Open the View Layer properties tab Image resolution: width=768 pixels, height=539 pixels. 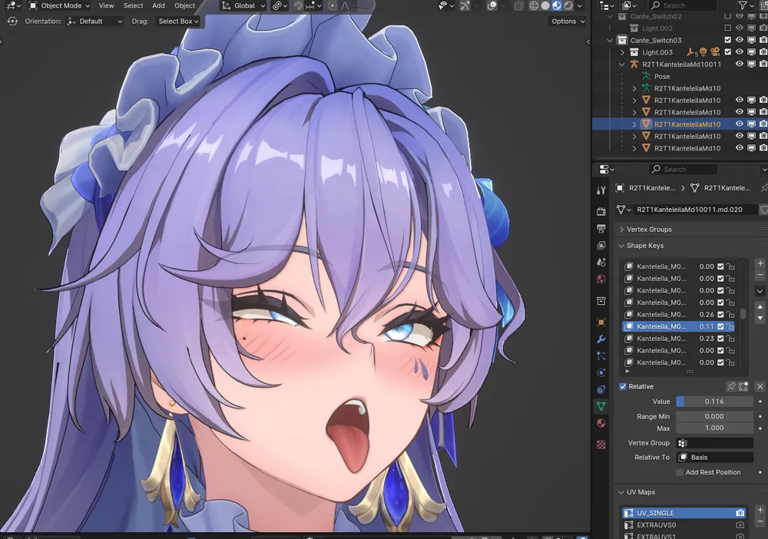(601, 245)
